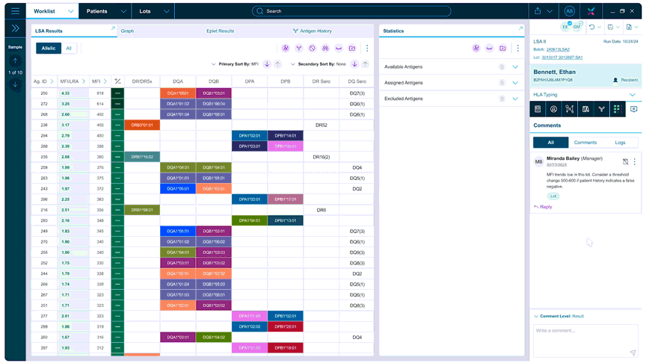646x363 pixels.
Task: Set primary sort ascending arrow
Action: [x=277, y=64]
